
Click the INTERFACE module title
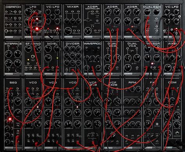click(x=13, y=44)
